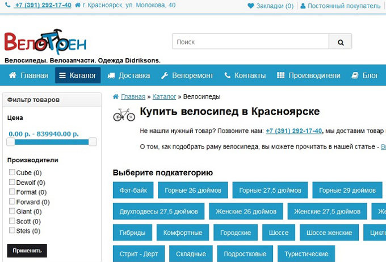Check the Dewolf manufacturer filter
386x262 pixels.
[x=12, y=182]
